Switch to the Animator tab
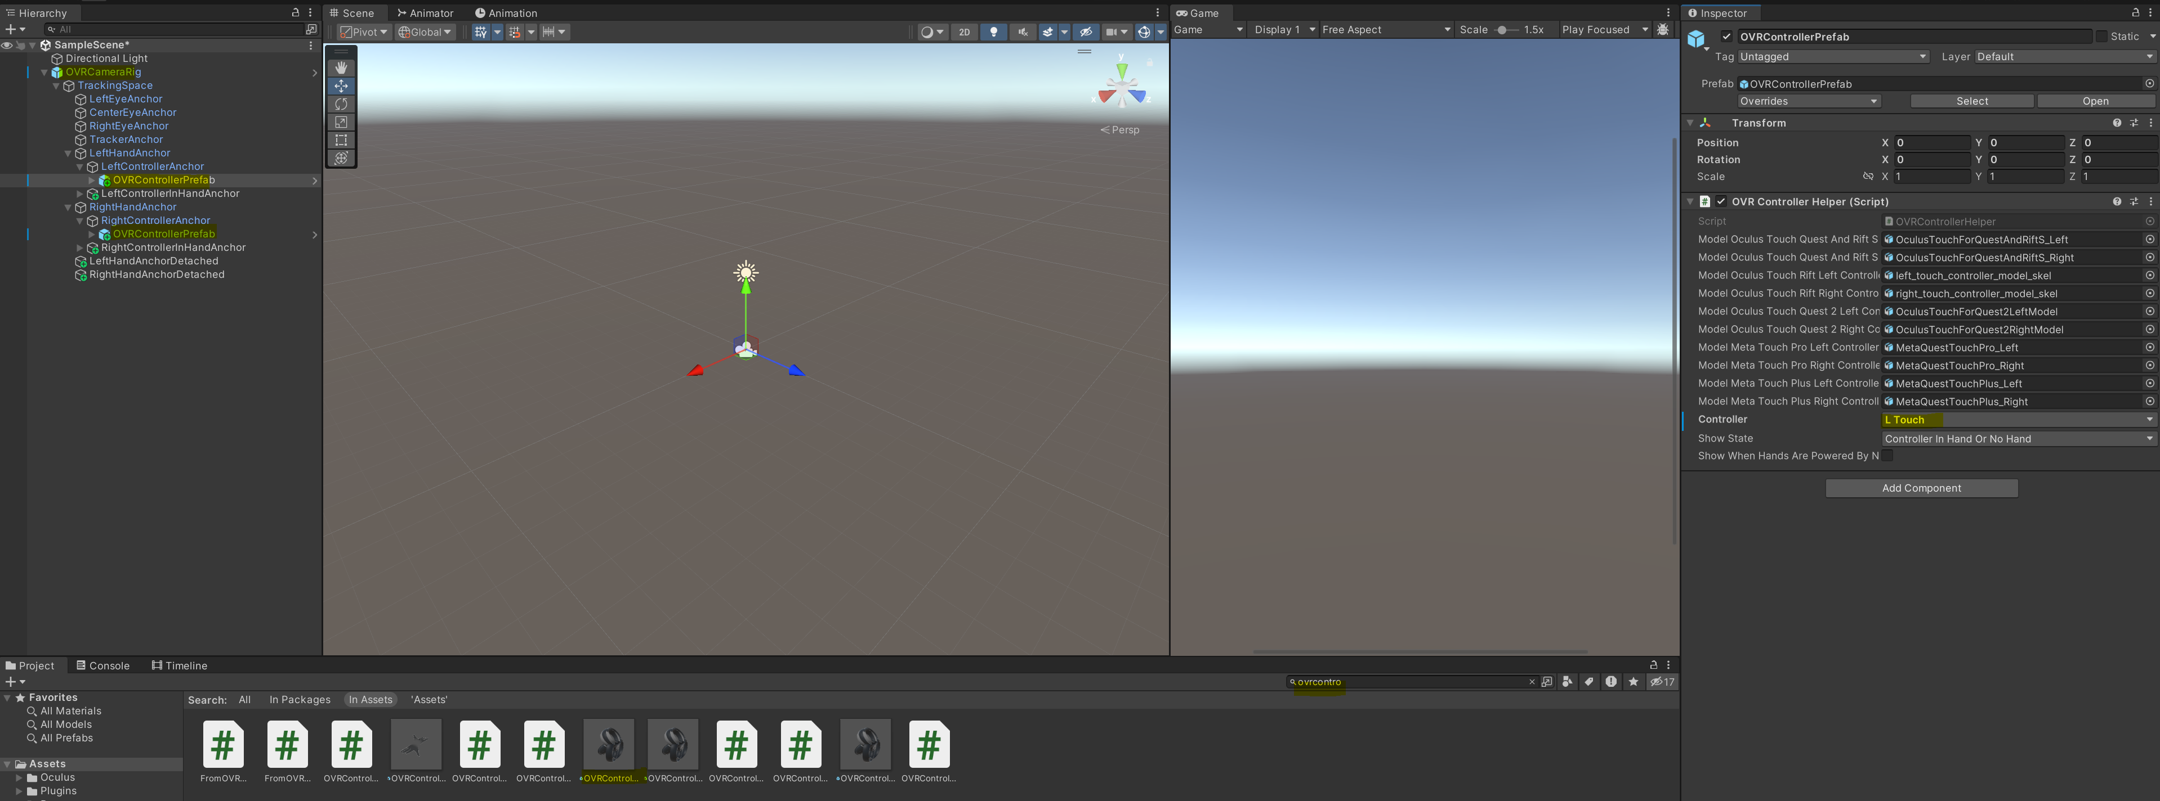The height and width of the screenshot is (801, 2160). click(425, 12)
